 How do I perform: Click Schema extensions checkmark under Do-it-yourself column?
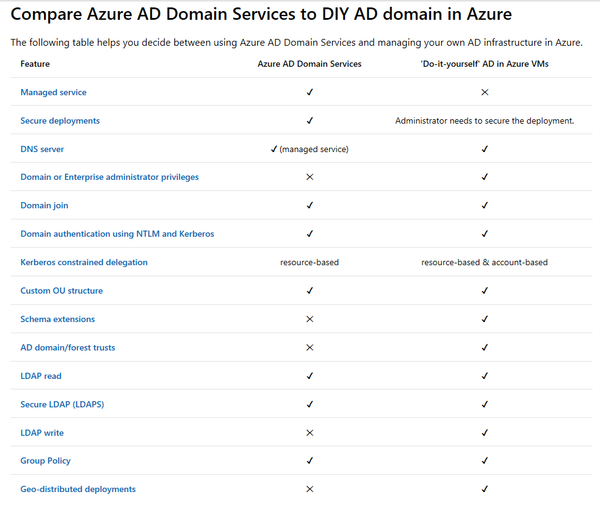[x=485, y=319]
